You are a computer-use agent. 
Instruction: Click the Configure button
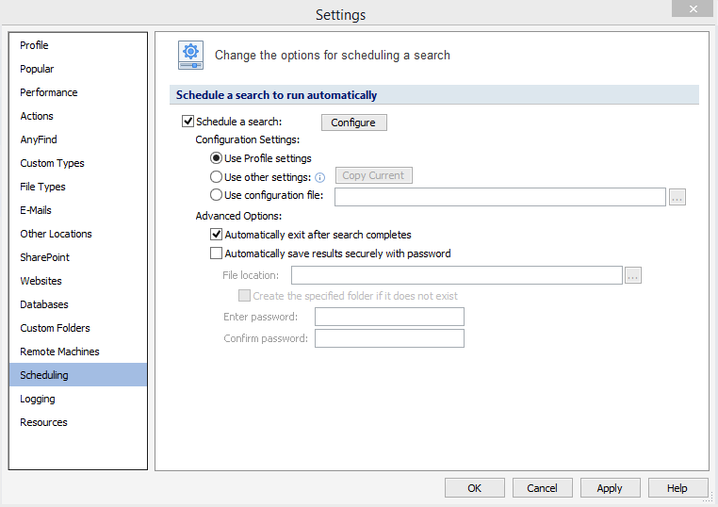coord(354,123)
